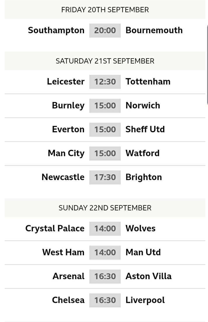Select the Southampton team name
Image resolution: width=208 pixels, height=322 pixels.
click(56, 30)
